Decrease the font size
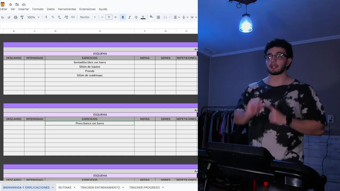 click(x=102, y=17)
